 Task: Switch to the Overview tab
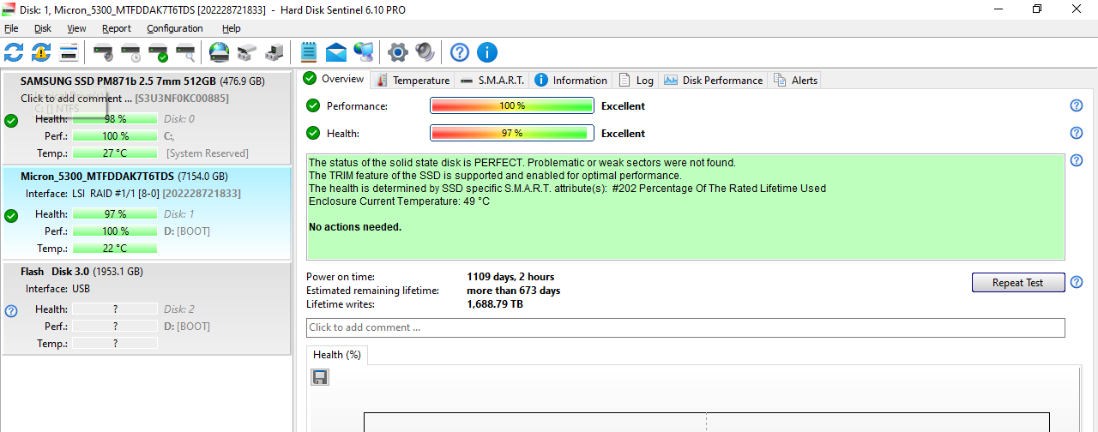[x=335, y=79]
